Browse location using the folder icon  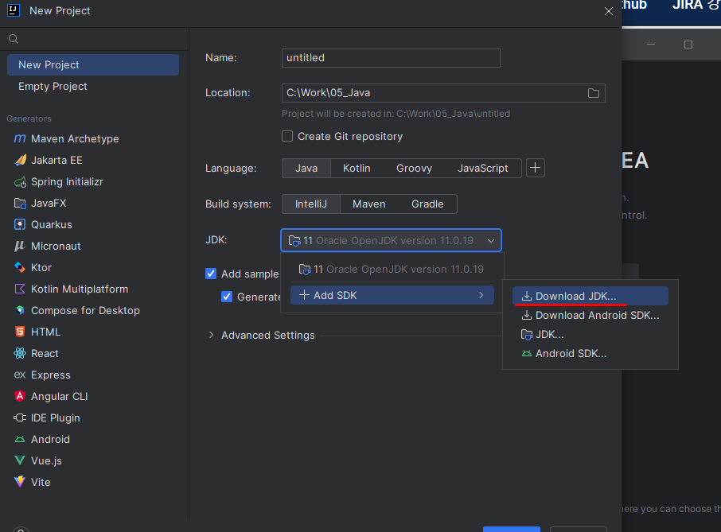tap(593, 93)
